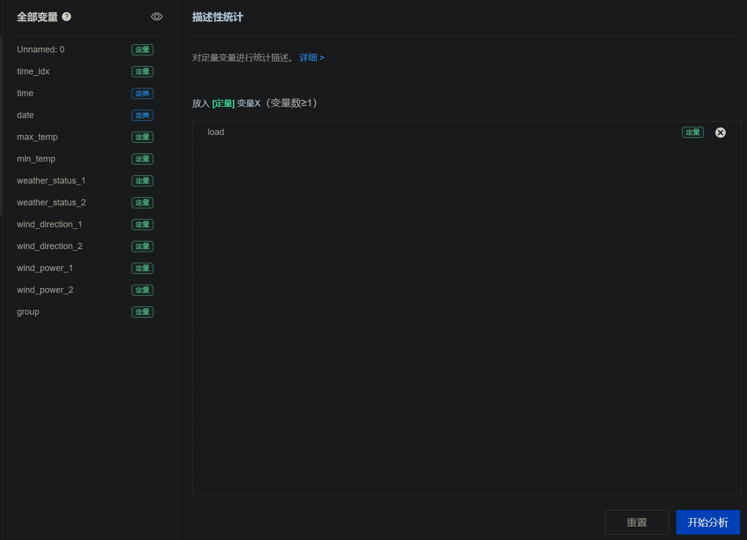Click the 重置 reset button
The image size is (747, 540).
point(636,522)
